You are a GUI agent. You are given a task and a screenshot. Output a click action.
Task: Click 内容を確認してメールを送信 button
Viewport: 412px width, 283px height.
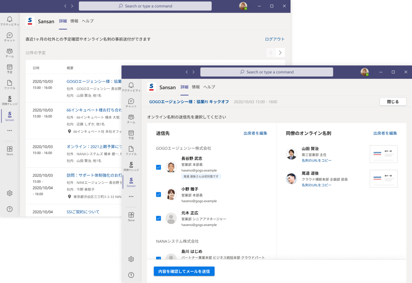point(184,271)
